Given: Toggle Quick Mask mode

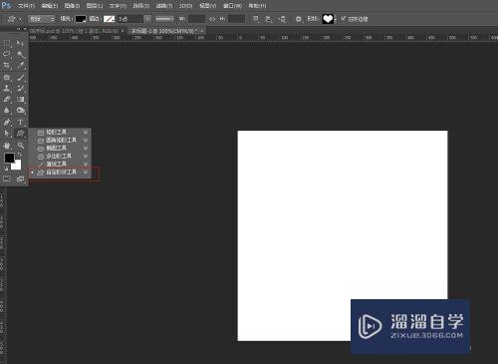Looking at the screenshot, I should click(x=7, y=179).
